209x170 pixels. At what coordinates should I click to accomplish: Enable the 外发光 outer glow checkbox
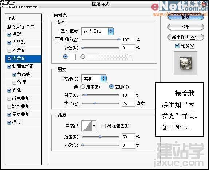tap(9, 50)
